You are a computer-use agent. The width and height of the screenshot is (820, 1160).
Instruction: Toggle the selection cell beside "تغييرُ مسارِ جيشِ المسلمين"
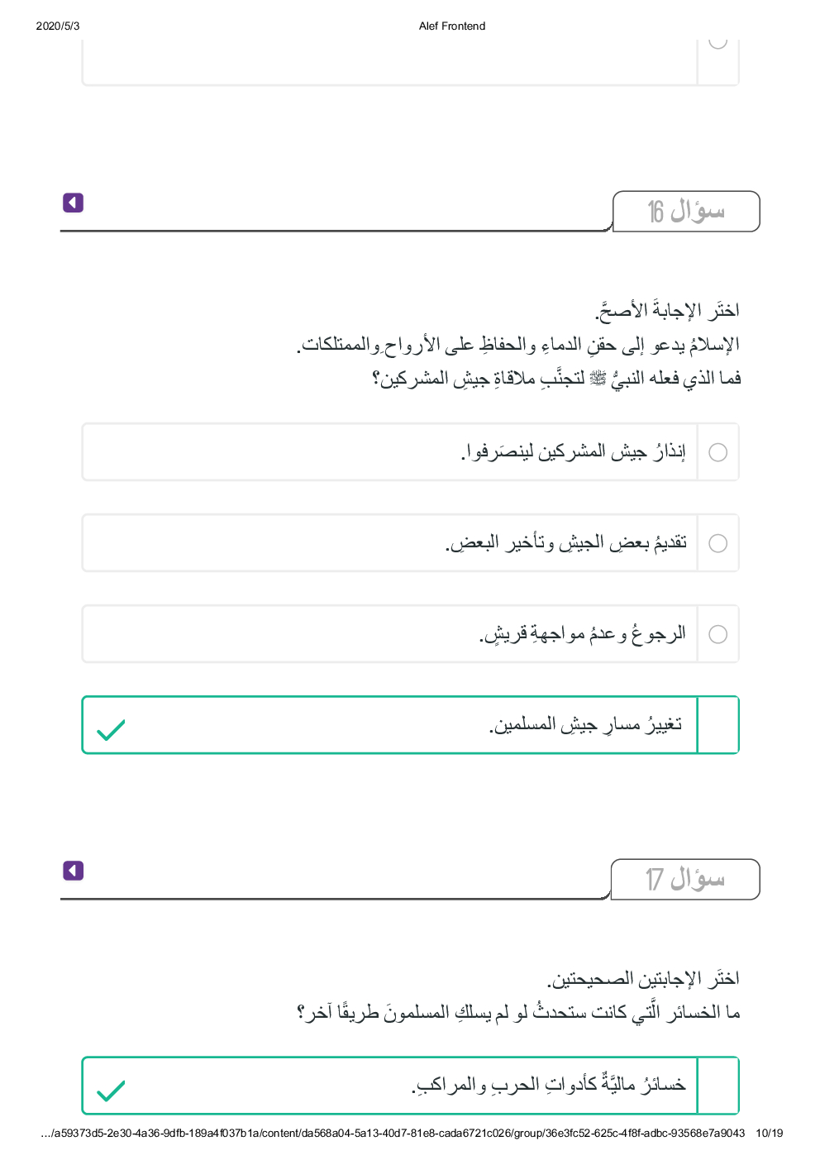[x=718, y=725]
